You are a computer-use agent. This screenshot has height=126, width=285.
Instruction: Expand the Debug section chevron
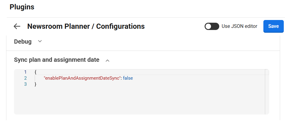[40, 41]
